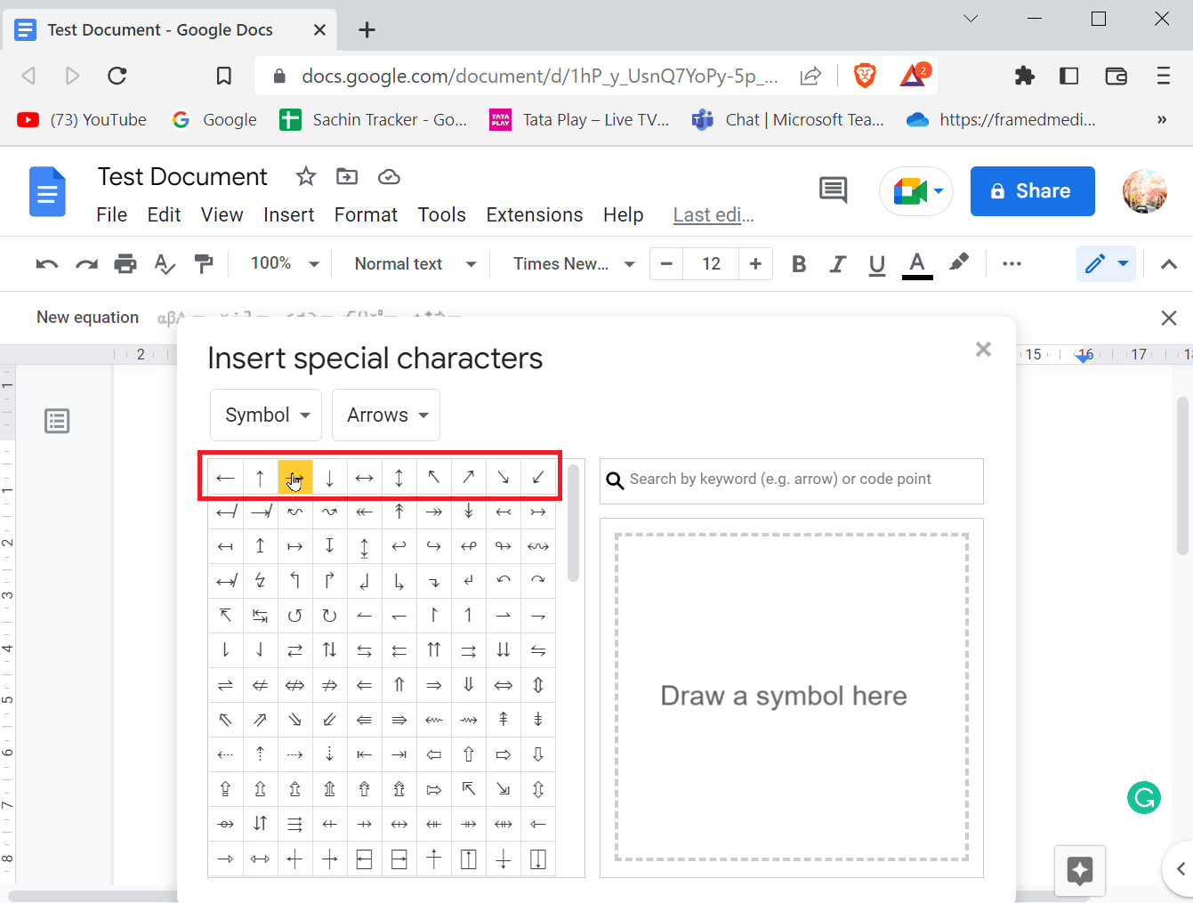Viewport: 1193px width, 903px height.
Task: Star the Test Document
Action: pos(306,176)
